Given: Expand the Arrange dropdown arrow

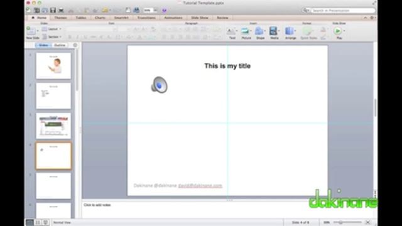Looking at the screenshot, I should [295, 31].
